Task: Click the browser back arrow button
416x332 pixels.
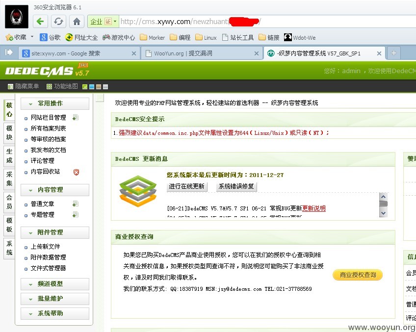Action: click(40, 21)
